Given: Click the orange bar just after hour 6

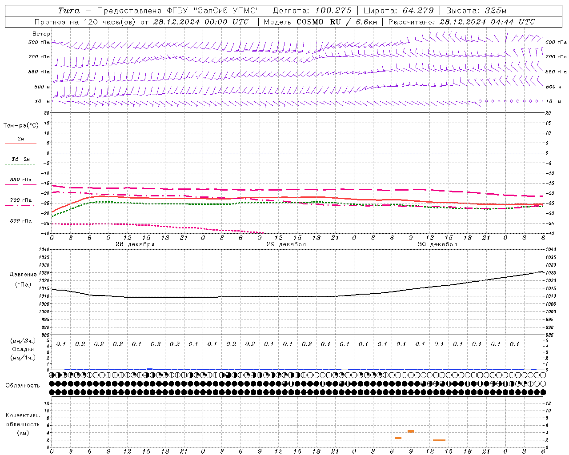Looking at the screenshot, I should 398,438.
